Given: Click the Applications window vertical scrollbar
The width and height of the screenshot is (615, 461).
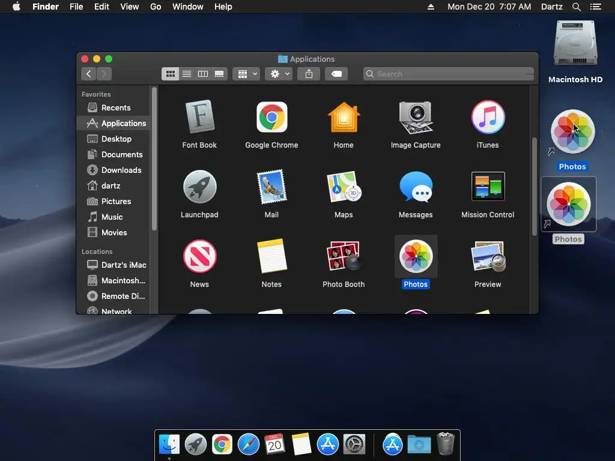Looking at the screenshot, I should (x=534, y=187).
